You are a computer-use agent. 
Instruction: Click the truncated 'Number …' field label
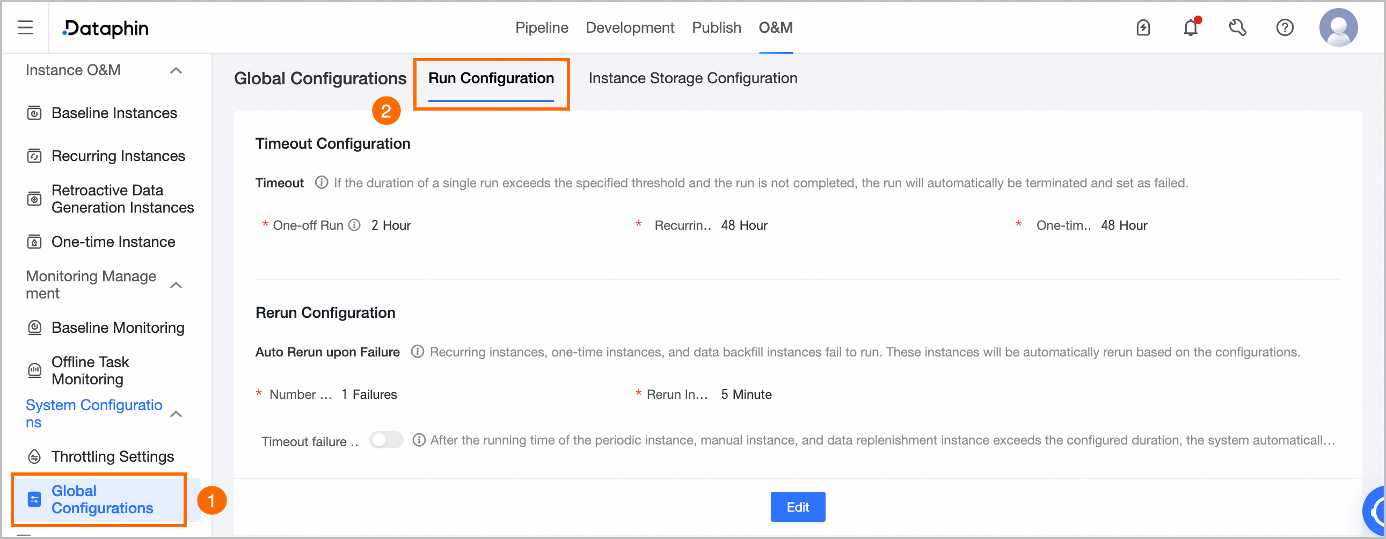pos(300,394)
